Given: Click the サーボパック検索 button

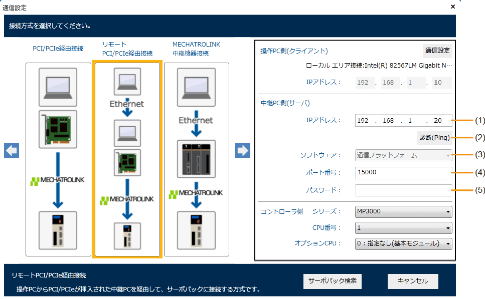Looking at the screenshot, I should pos(332,281).
